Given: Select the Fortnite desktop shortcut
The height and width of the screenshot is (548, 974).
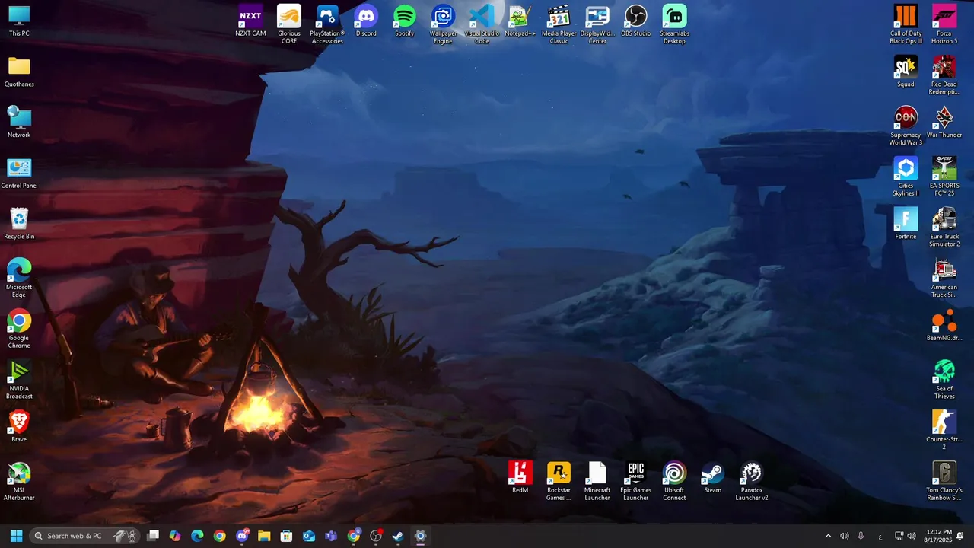Looking at the screenshot, I should [906, 224].
